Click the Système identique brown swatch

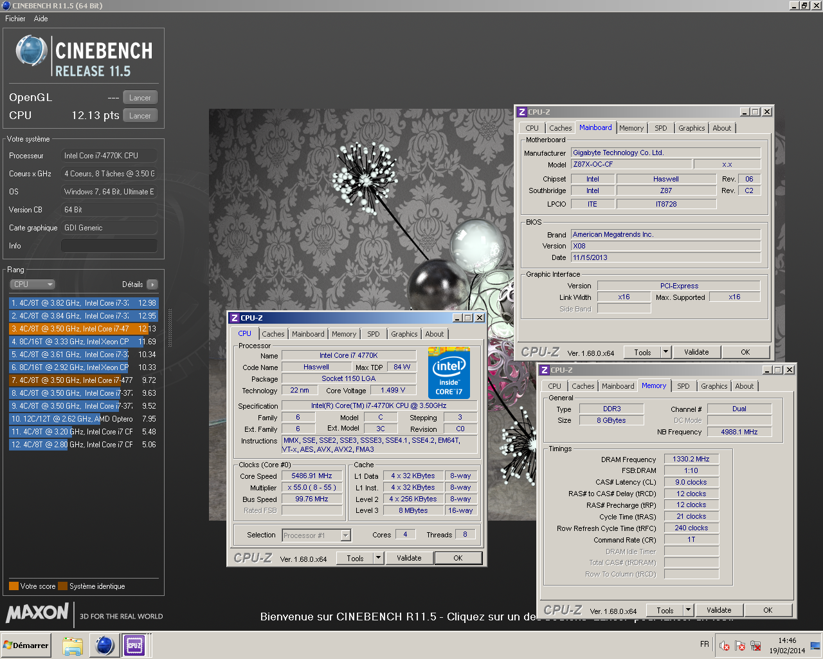pyautogui.click(x=62, y=586)
